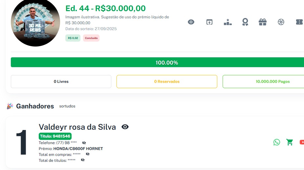
Task: Select the 10.000.000 Pagos filter tab
Action: click(x=263, y=82)
